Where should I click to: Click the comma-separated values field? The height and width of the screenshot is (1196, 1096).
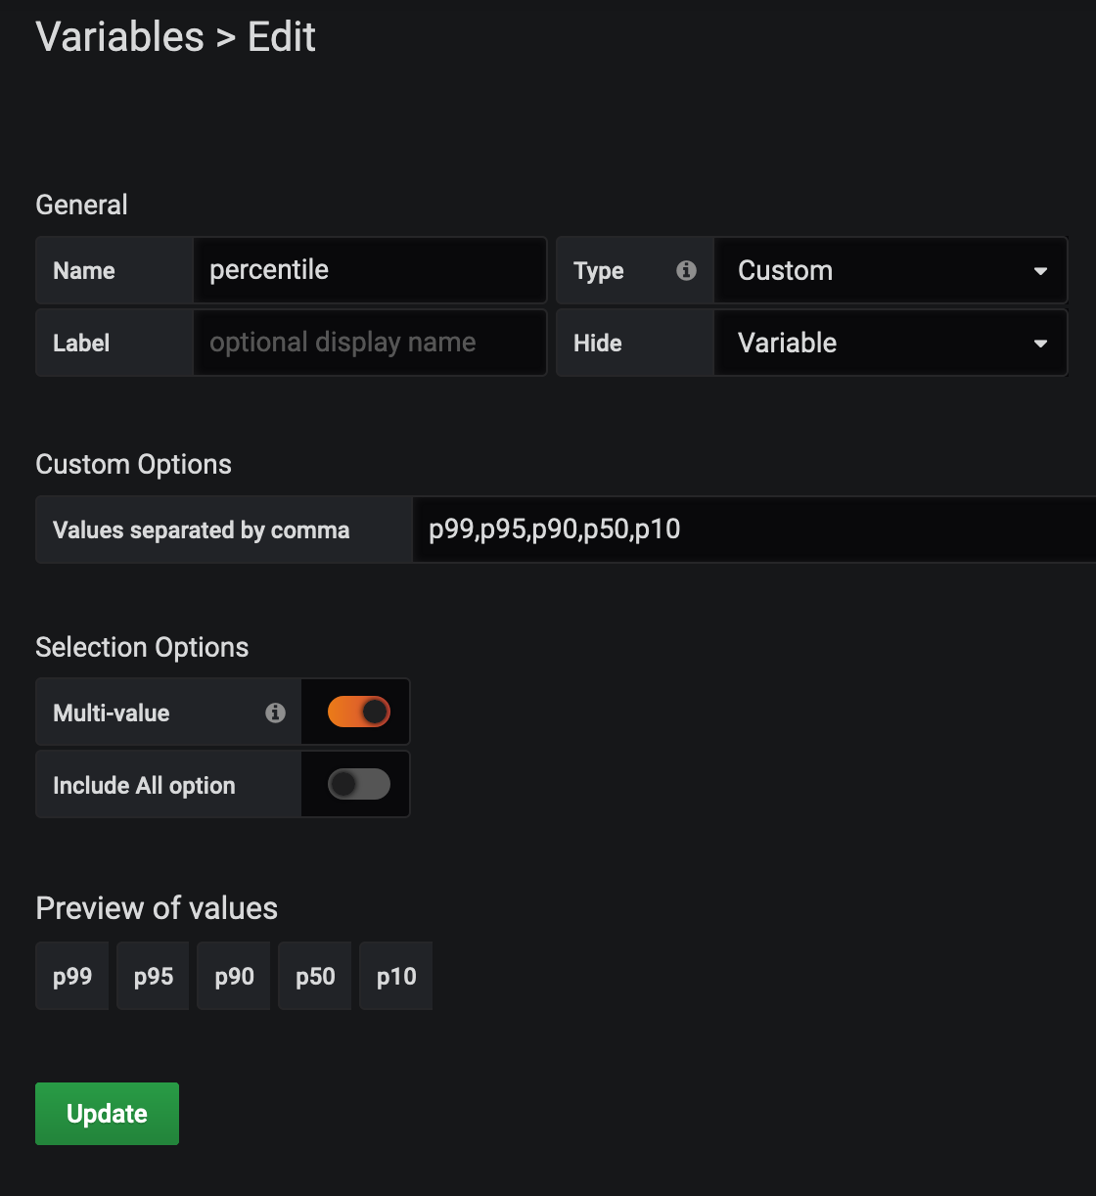(685, 529)
